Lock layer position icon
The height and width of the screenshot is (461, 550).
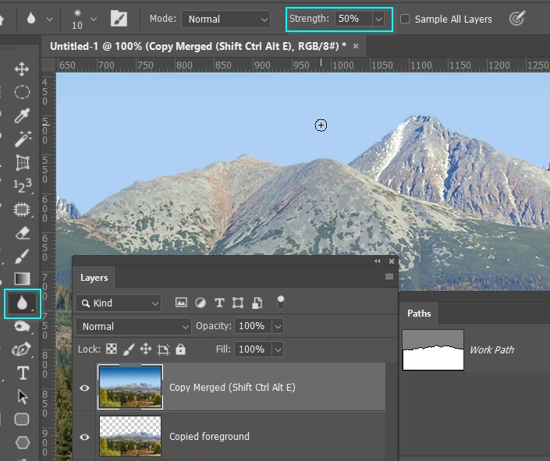coord(146,349)
